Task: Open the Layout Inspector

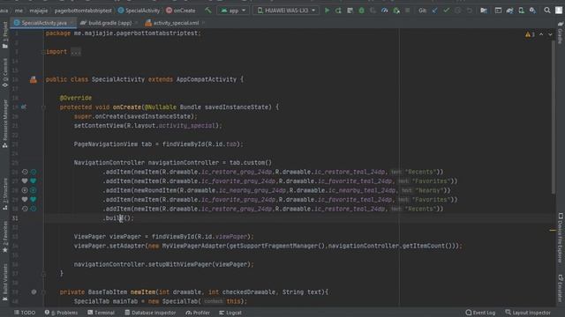Action: click(528, 313)
